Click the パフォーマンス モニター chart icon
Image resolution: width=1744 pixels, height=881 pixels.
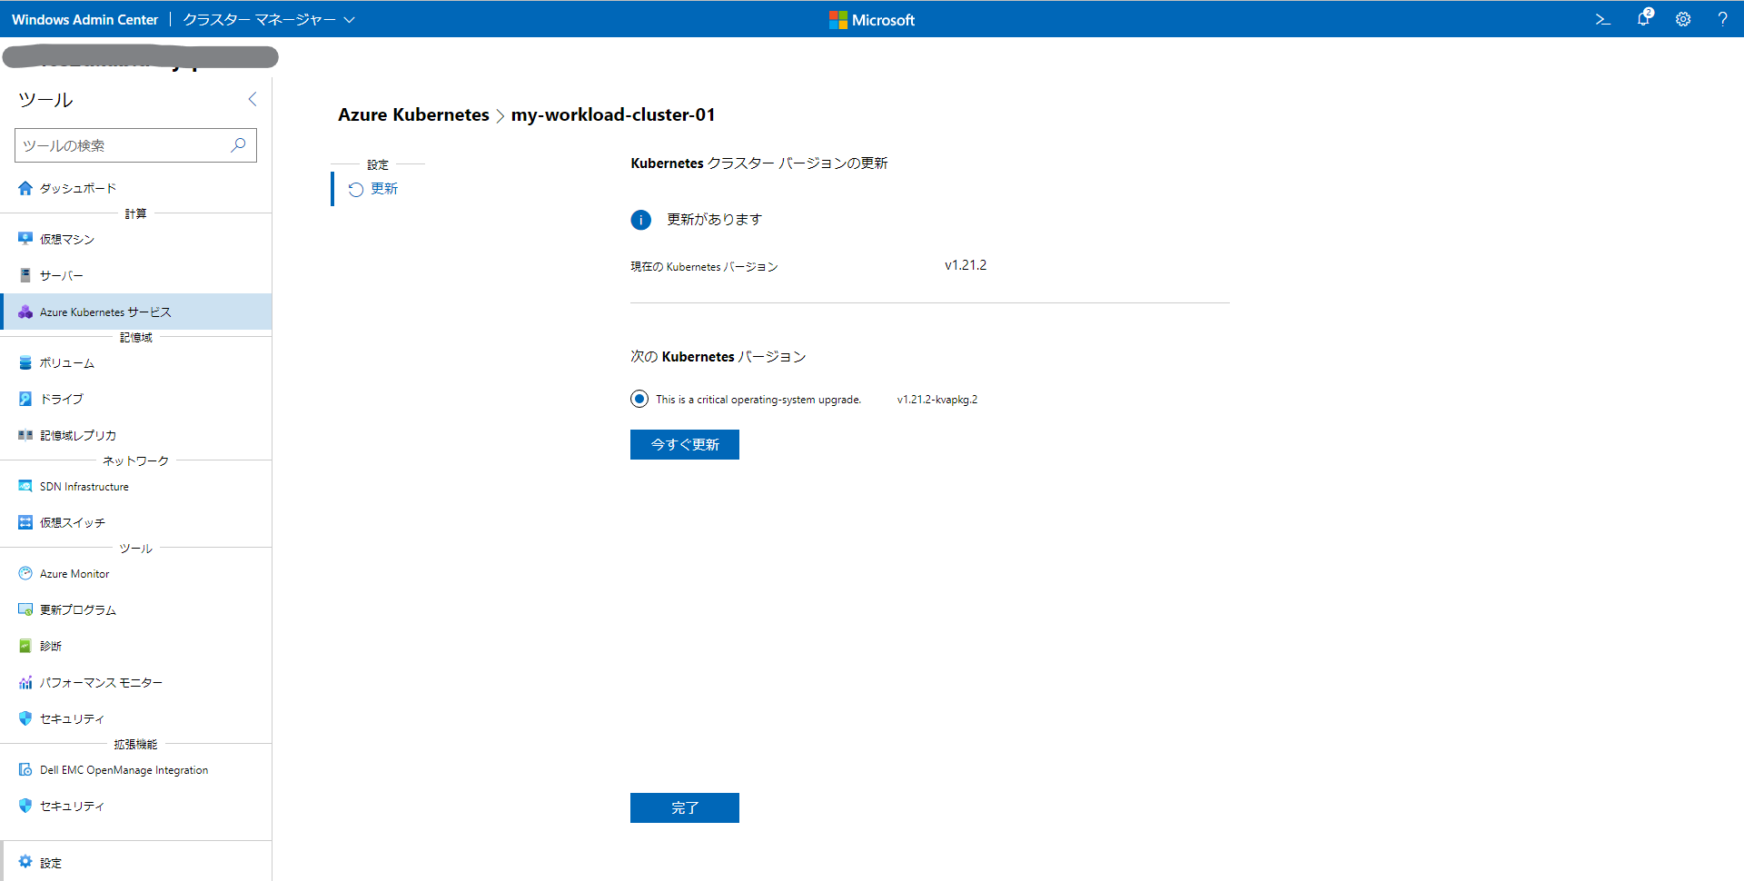[25, 682]
